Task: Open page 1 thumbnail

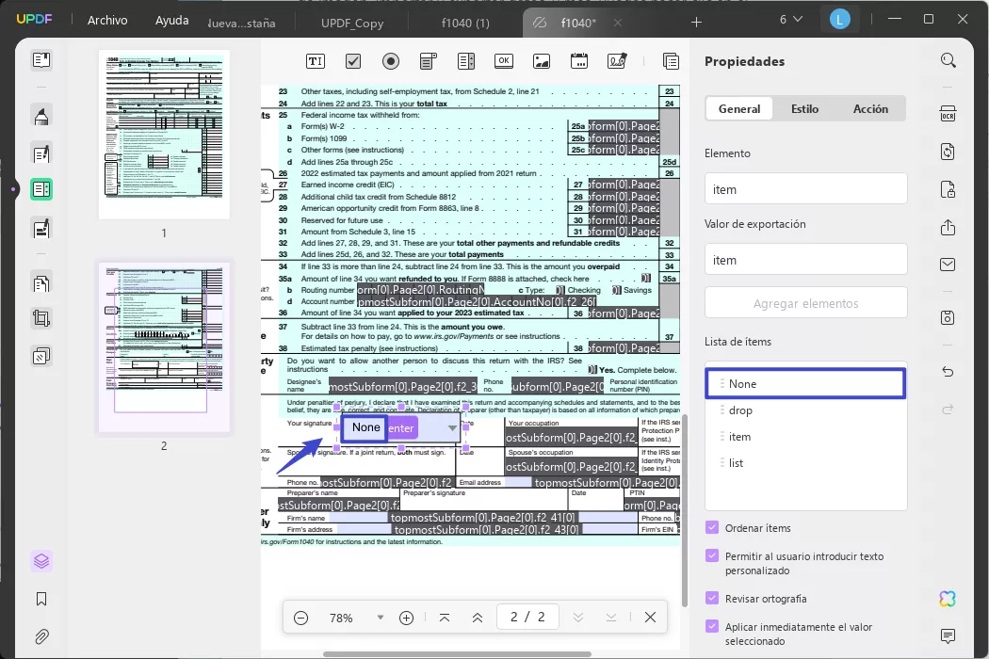Action: pos(164,135)
